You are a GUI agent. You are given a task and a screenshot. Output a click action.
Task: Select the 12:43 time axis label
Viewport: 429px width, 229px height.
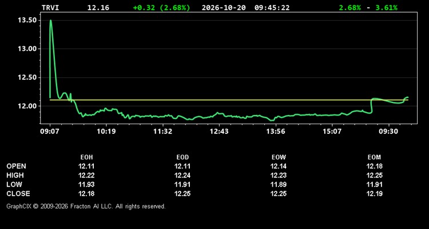coord(219,132)
